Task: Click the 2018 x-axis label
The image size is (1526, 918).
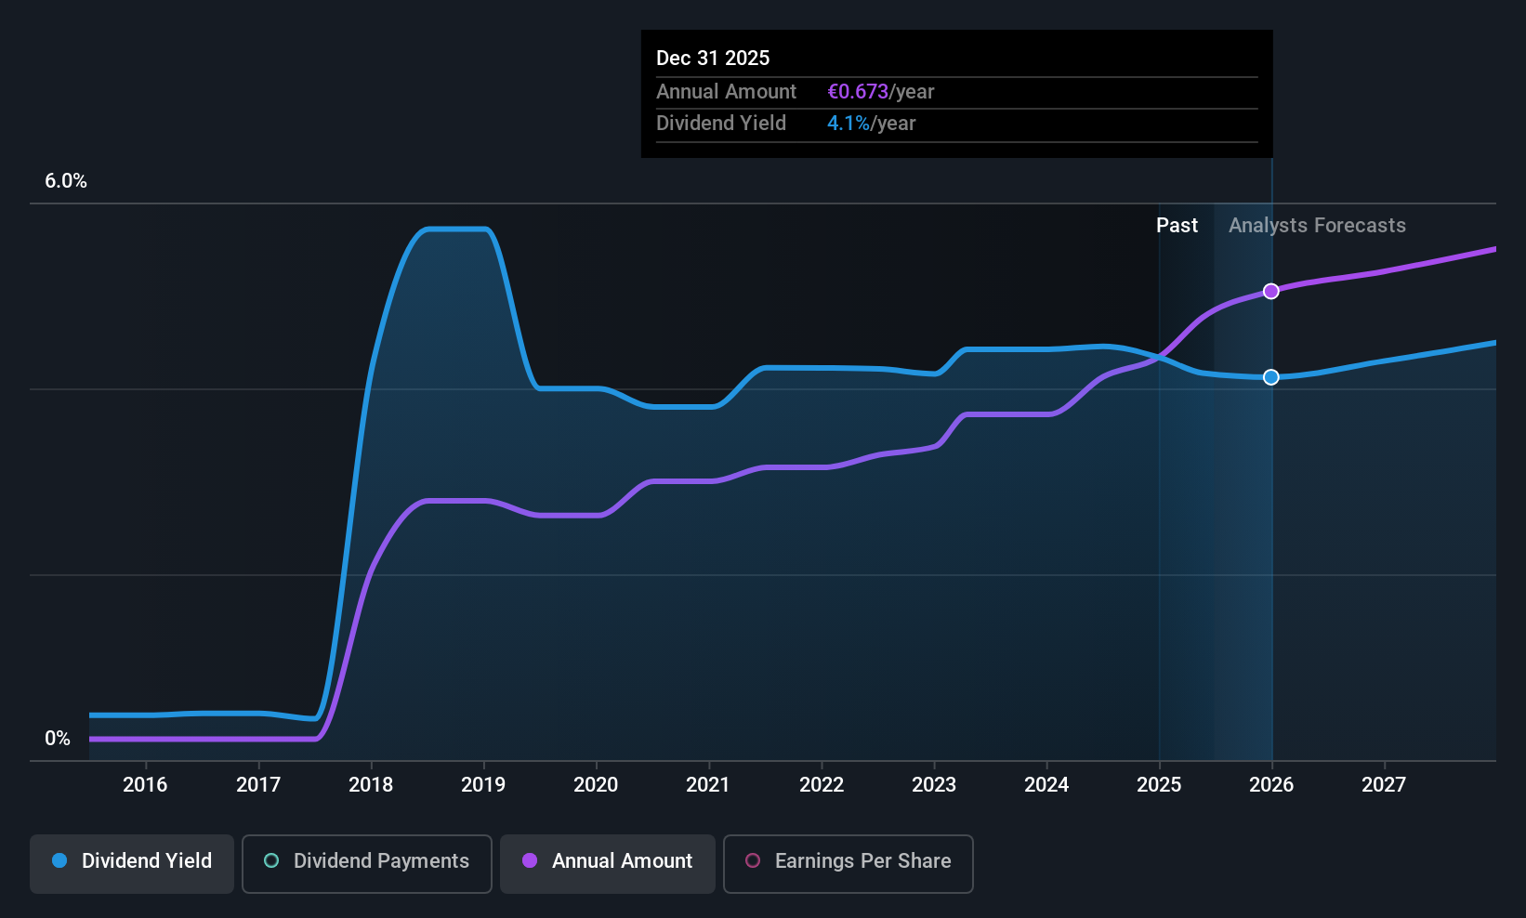Action: click(x=371, y=785)
